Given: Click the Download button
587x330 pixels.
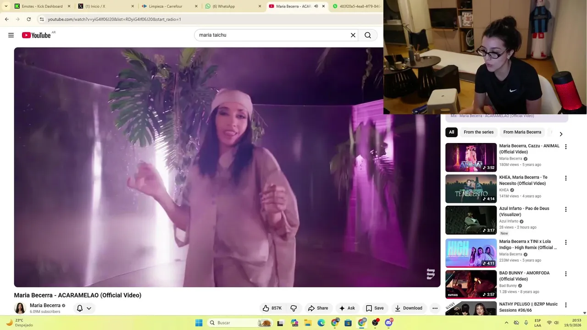Looking at the screenshot, I should (408, 308).
